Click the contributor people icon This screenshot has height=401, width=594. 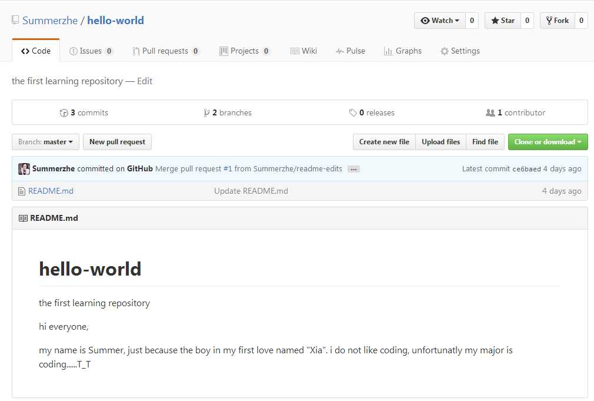pyautogui.click(x=490, y=113)
